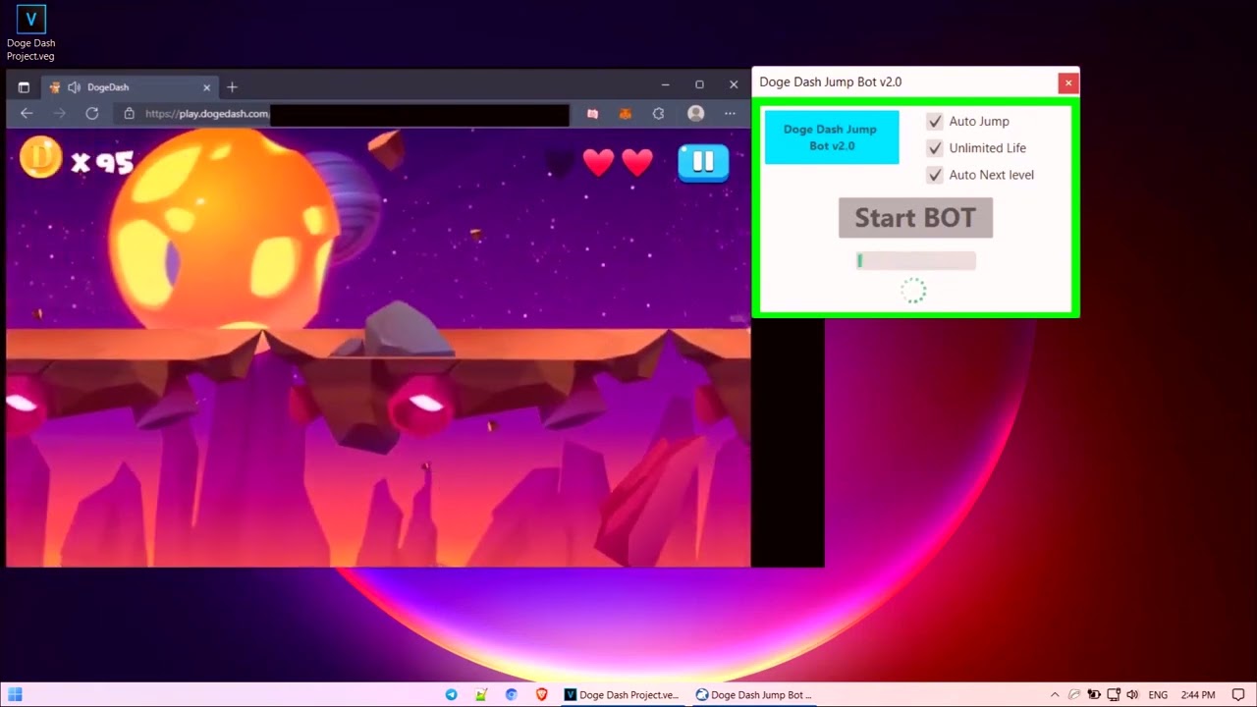Switch to Doge Dash Jump Bot taskbar window

(x=753, y=694)
